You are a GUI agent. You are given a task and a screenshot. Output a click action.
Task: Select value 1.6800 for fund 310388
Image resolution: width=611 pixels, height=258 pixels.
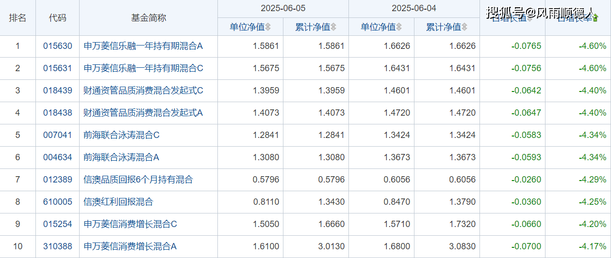pyautogui.click(x=396, y=246)
